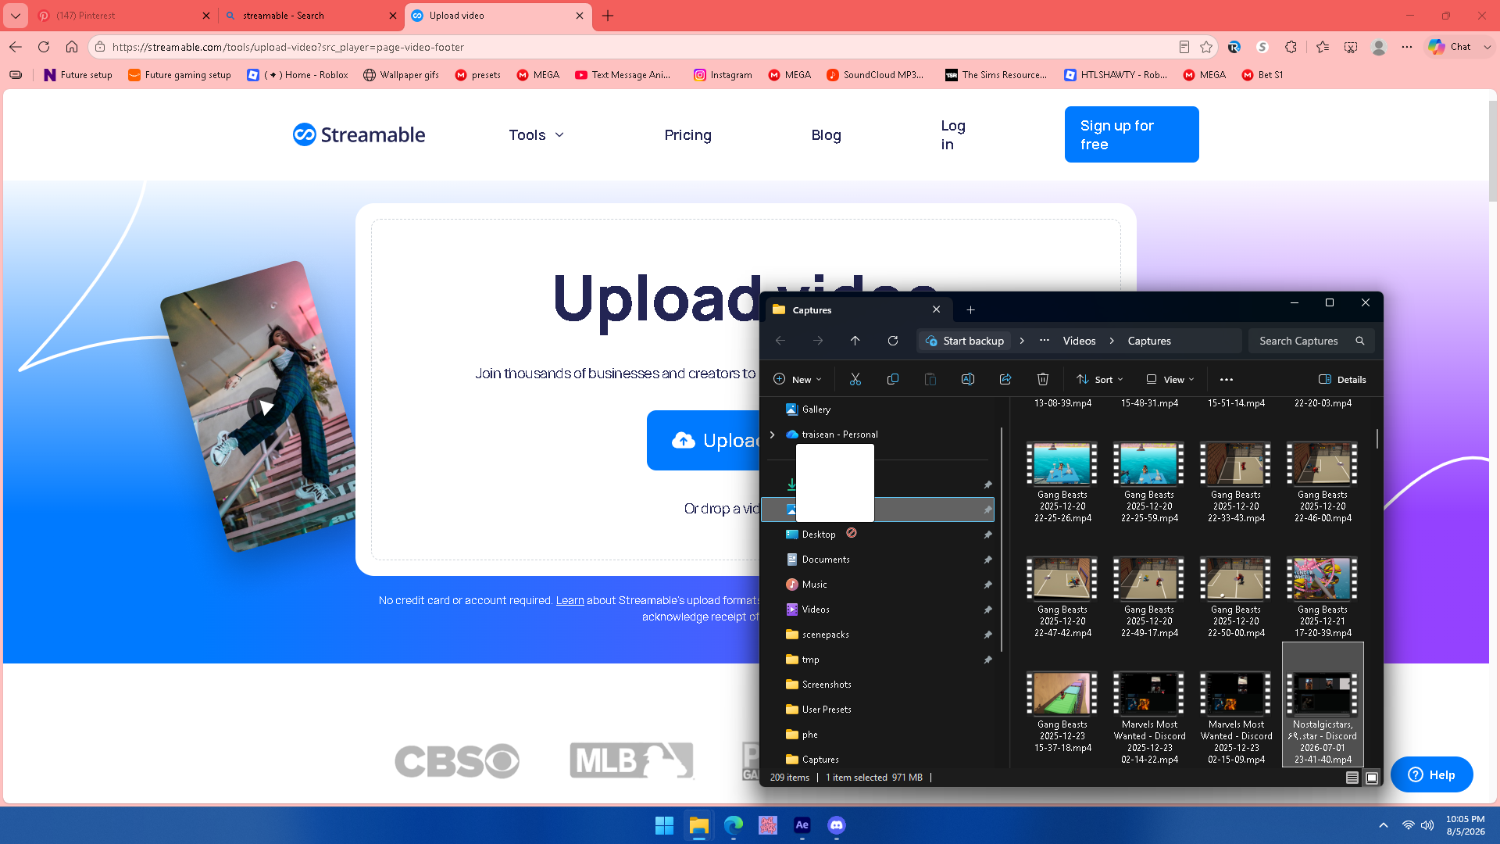Open browser Settings and more menu
The image size is (1500, 844).
(1407, 47)
